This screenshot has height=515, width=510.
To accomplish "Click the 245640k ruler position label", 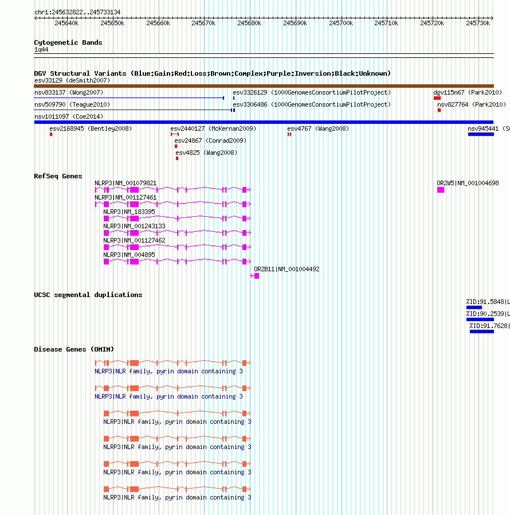I will click(x=66, y=23).
